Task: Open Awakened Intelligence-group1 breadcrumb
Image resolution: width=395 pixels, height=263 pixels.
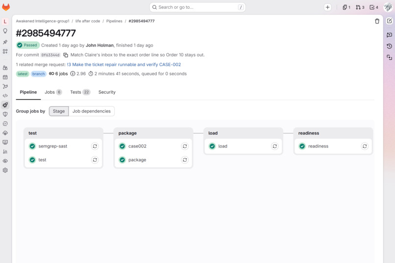Action: pos(43,21)
